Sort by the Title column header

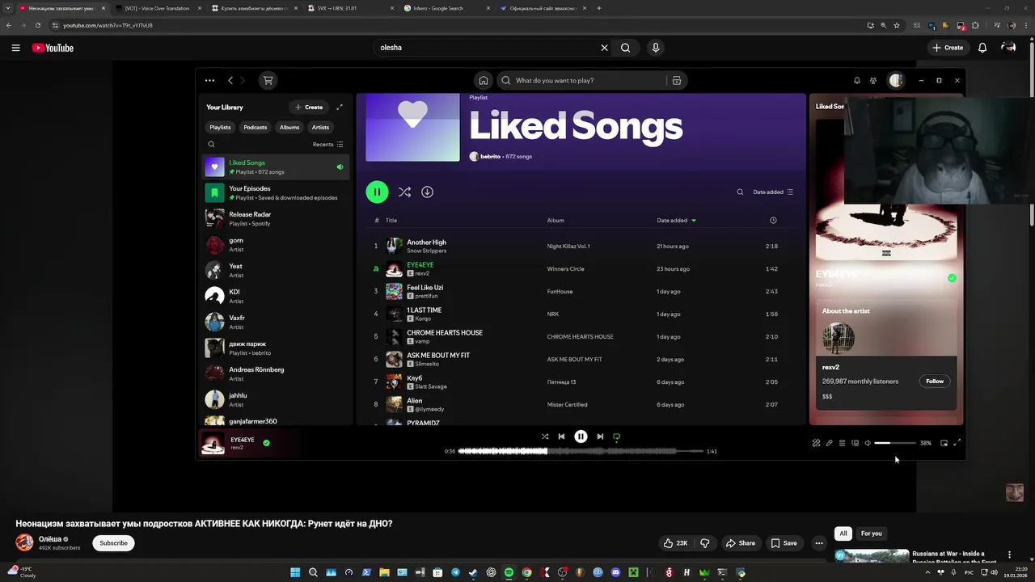pos(391,220)
